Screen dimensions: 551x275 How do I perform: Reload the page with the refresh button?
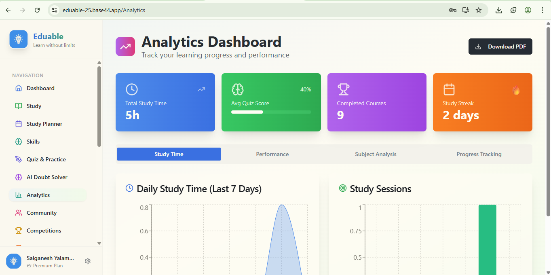pyautogui.click(x=37, y=10)
